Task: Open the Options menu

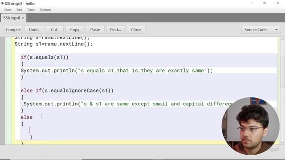Action: point(45,10)
